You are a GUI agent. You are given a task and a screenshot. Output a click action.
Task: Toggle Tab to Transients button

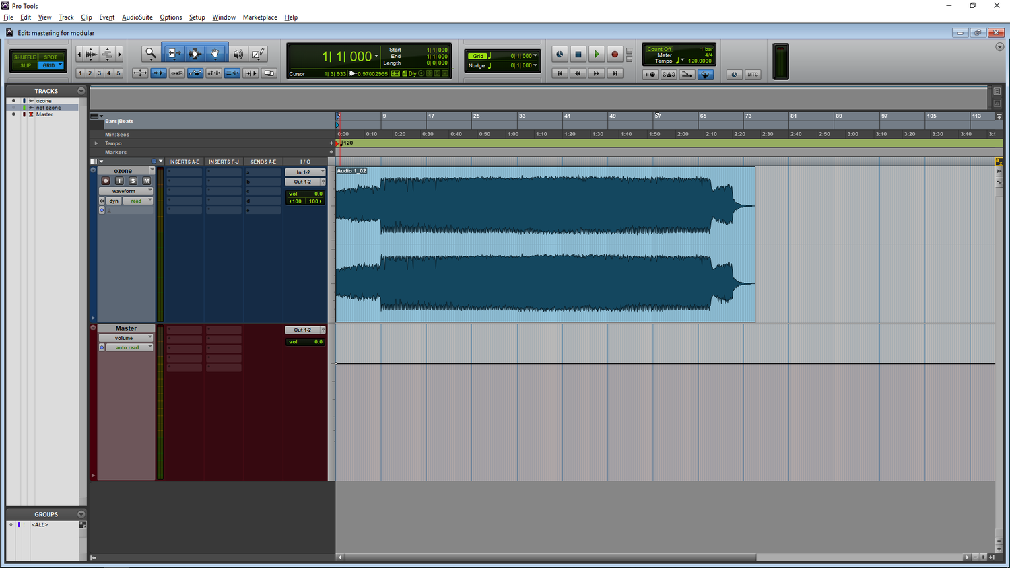coord(158,73)
